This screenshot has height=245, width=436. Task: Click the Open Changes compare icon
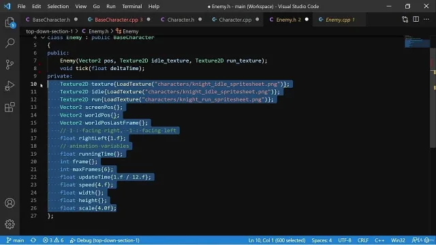(x=405, y=20)
